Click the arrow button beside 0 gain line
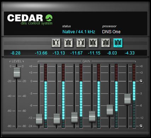Image resolution: width=151 pixels, height=138 pixels. pyautogui.click(x=141, y=81)
